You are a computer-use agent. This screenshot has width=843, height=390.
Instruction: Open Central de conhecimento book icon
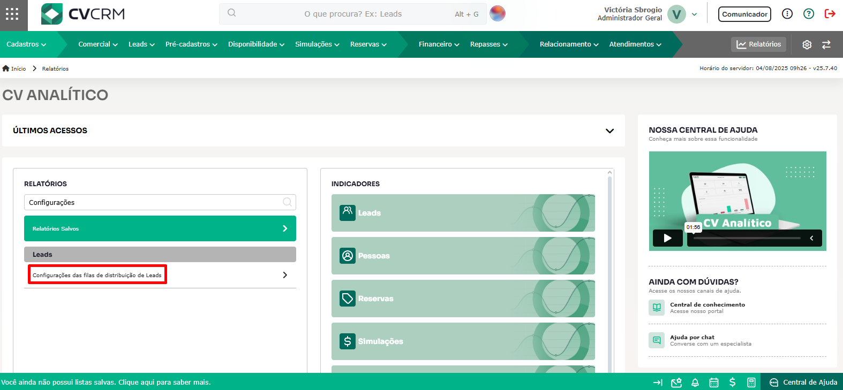point(657,308)
